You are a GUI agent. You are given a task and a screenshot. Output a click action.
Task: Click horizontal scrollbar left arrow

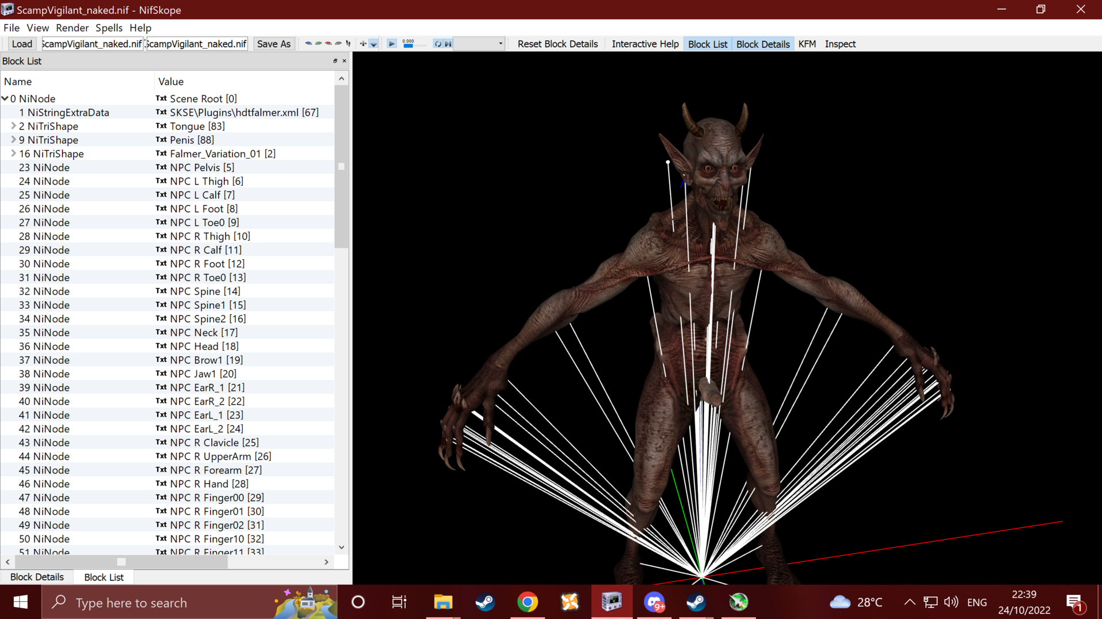(x=7, y=562)
